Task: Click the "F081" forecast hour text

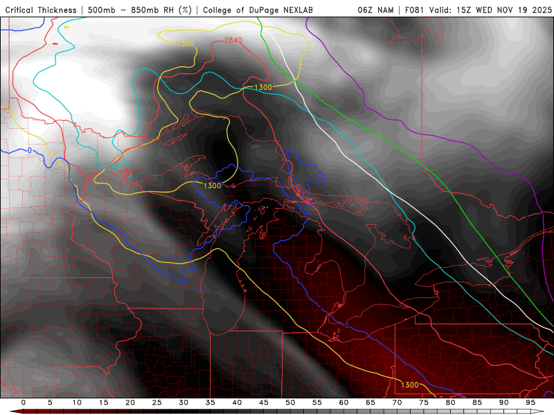Action: click(x=414, y=10)
